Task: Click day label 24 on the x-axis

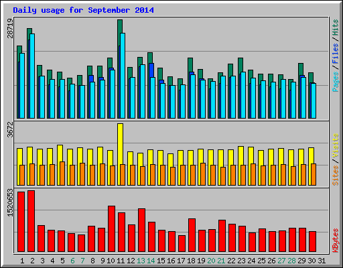Action: pyautogui.click(x=251, y=261)
